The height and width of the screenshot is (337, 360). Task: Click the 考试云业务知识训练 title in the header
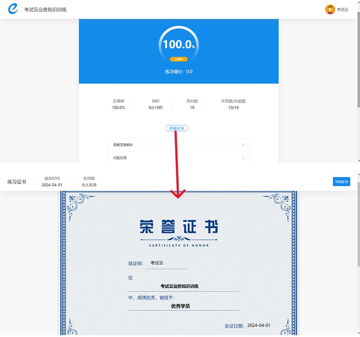click(46, 10)
